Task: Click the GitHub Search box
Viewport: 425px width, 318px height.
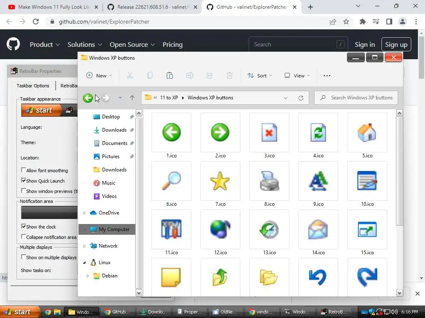Action: click(298, 44)
